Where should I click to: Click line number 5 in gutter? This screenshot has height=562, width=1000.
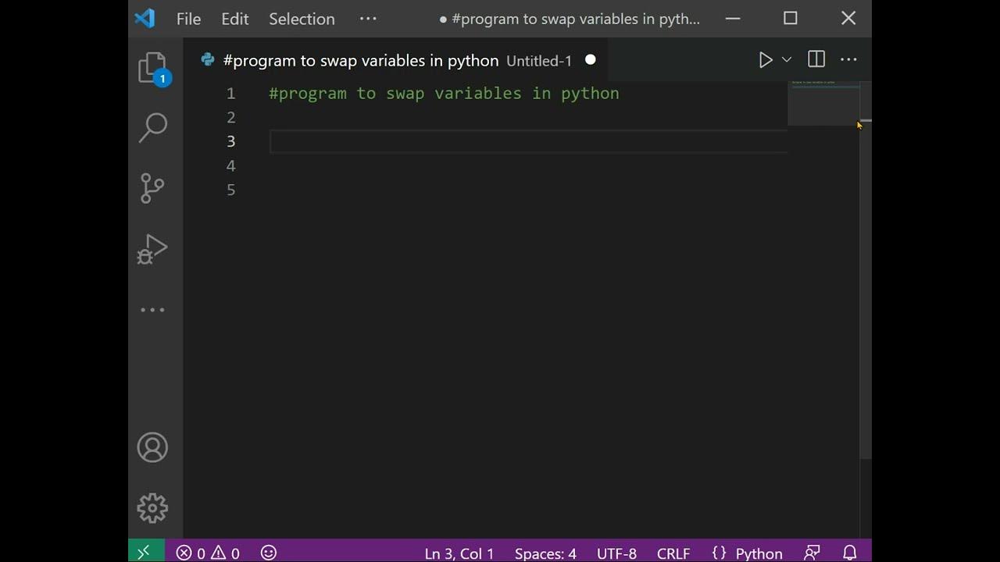(x=230, y=190)
